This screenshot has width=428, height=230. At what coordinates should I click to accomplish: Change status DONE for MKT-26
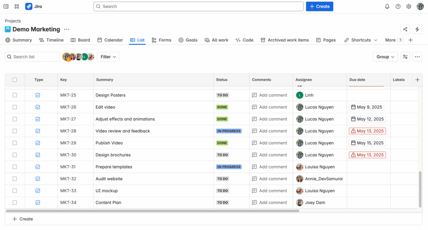point(222,107)
